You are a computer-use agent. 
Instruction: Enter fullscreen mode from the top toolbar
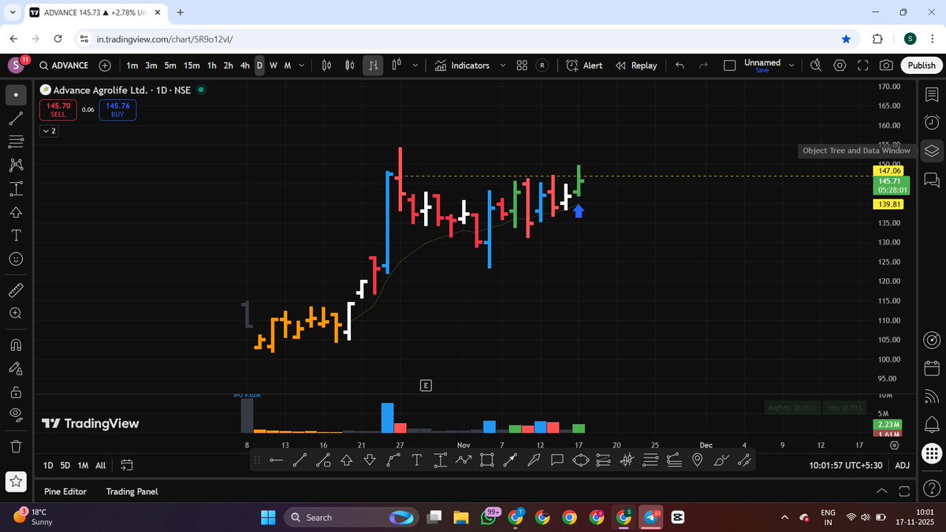click(862, 65)
